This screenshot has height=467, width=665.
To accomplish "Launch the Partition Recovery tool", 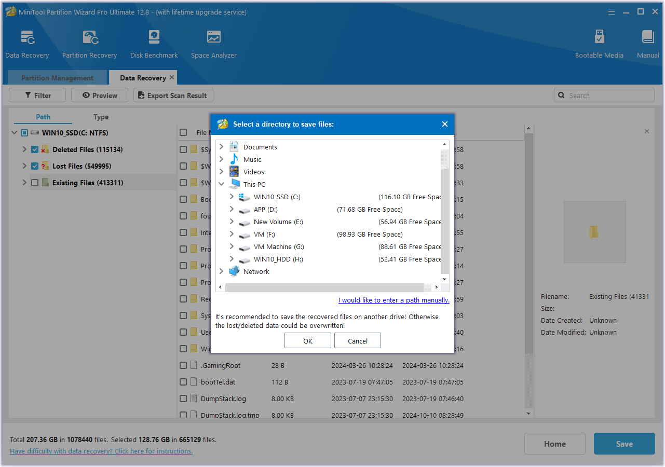I will pos(90,38).
